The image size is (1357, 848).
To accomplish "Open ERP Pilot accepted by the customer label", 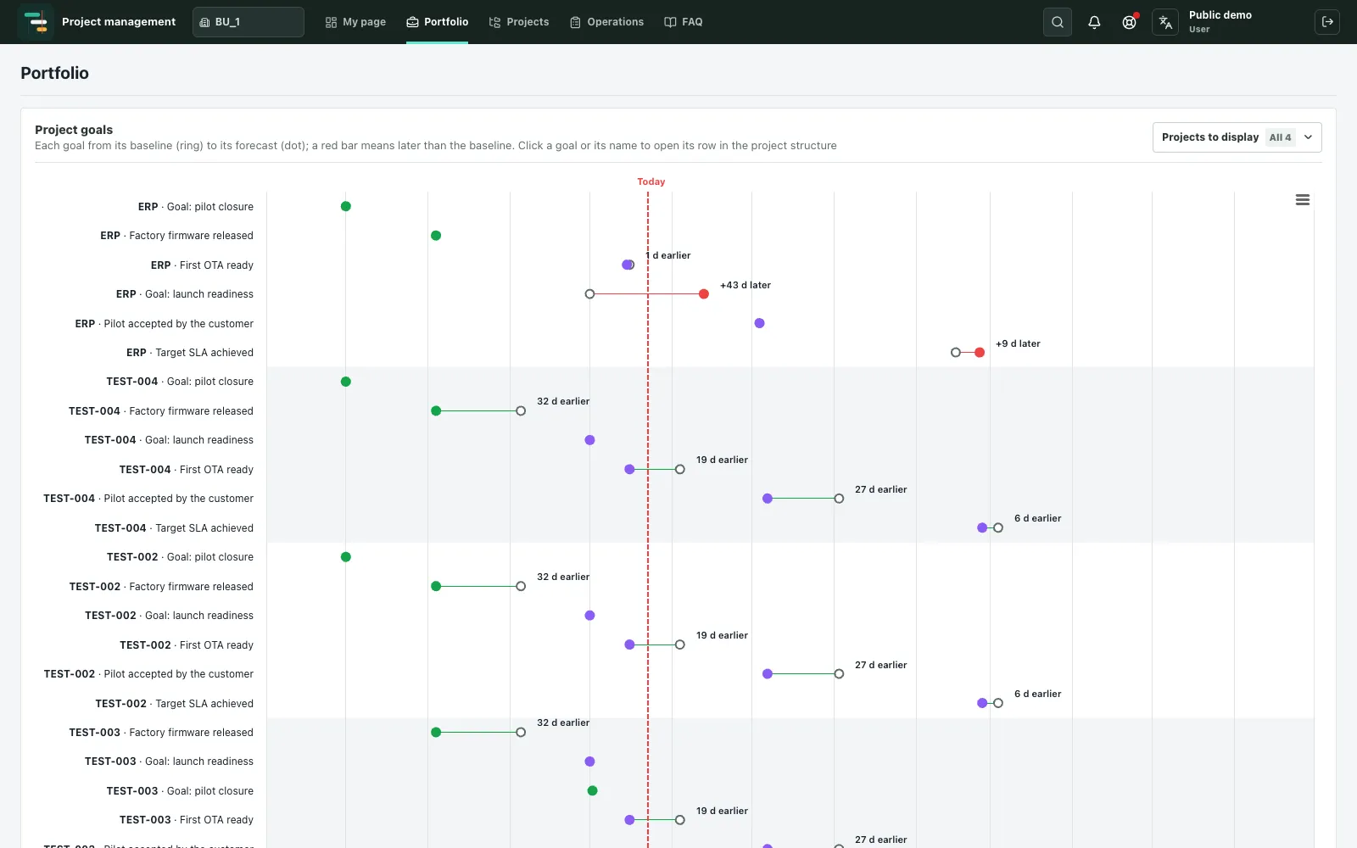I will click(x=164, y=324).
